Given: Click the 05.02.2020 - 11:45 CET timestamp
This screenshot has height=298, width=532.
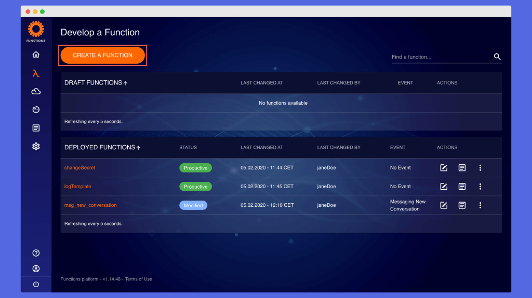Looking at the screenshot, I should [267, 186].
